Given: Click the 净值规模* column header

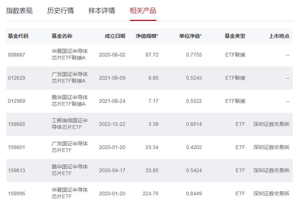Looking at the screenshot, I should click(147, 36).
